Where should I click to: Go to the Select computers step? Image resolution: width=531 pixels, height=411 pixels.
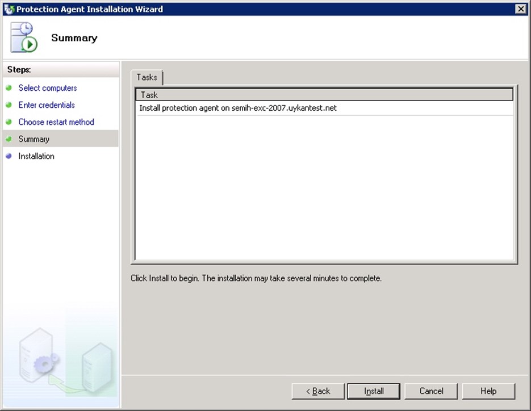(48, 88)
